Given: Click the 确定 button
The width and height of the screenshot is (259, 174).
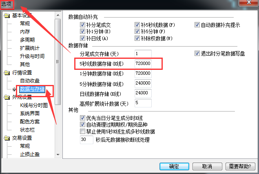Looking at the screenshot, I should click(174, 166).
